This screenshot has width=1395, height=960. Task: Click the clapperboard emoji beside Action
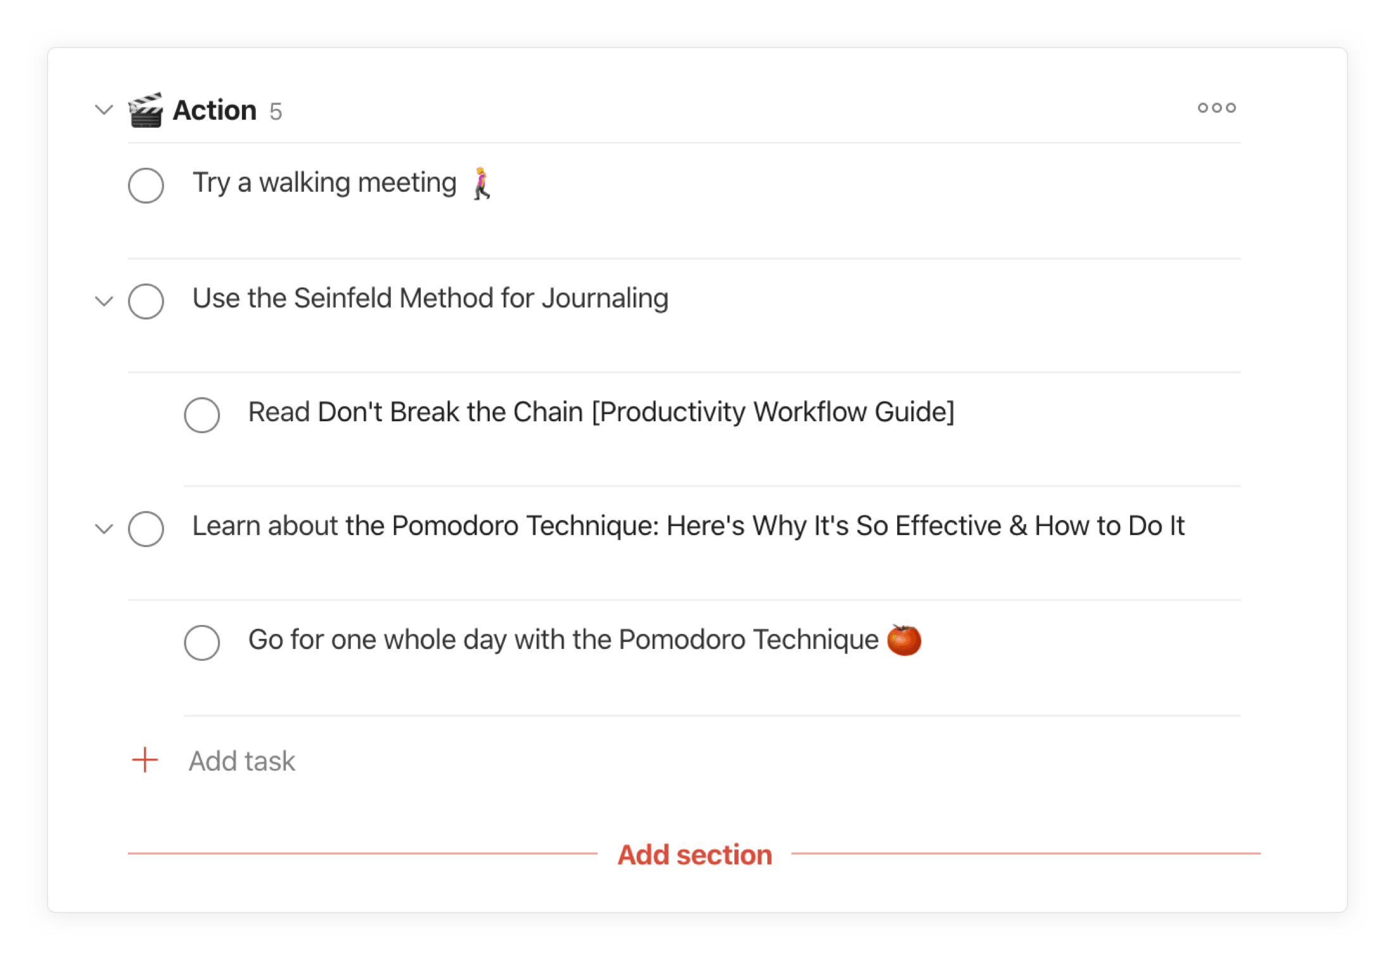point(147,111)
